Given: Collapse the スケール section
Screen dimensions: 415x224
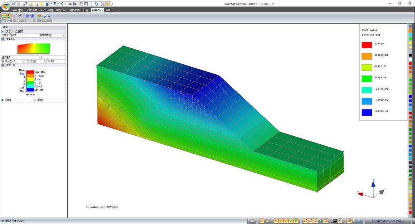Looking at the screenshot, I should pos(3,65).
